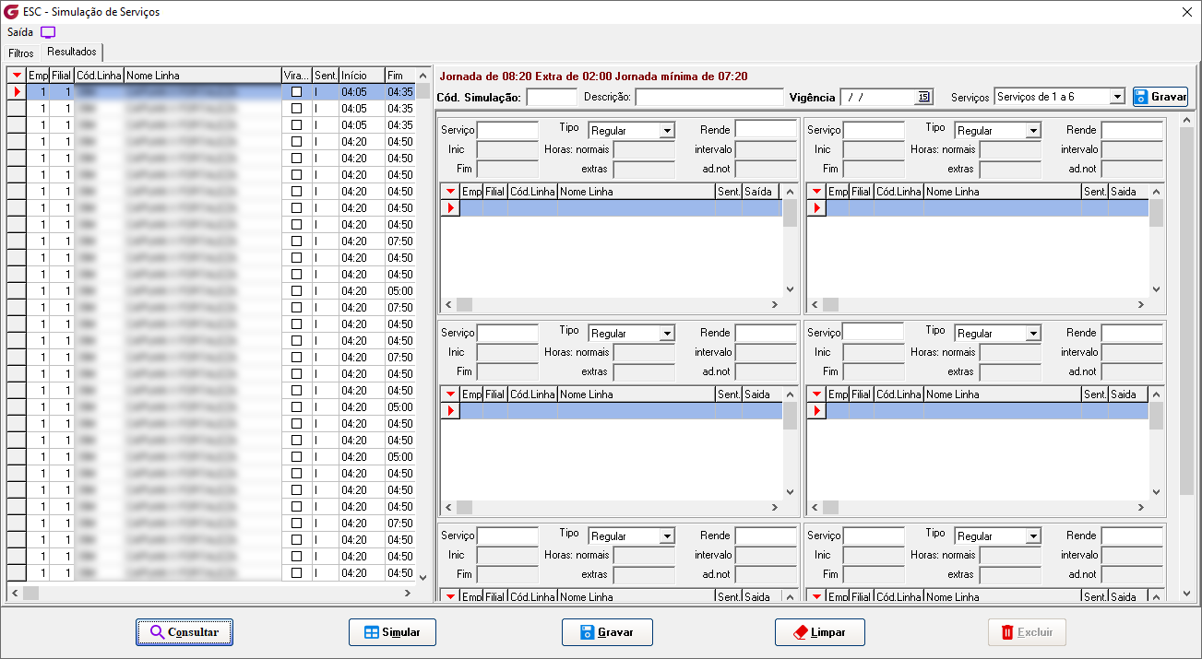Click the Nome Linha header in the top-right service grid
Screen dimensions: 1202x659
1002,192
